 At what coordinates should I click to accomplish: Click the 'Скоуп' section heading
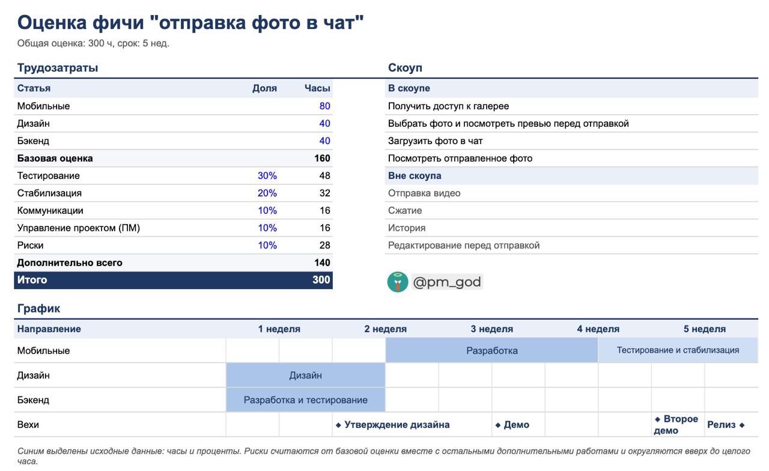click(x=406, y=68)
